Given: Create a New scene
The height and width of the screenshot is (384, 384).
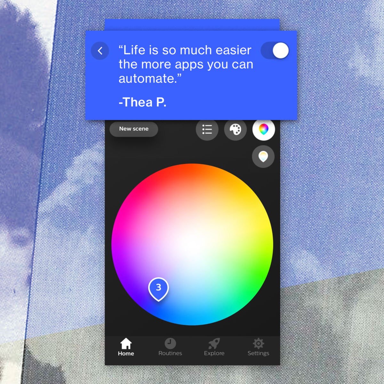Looking at the screenshot, I should coord(133,129).
